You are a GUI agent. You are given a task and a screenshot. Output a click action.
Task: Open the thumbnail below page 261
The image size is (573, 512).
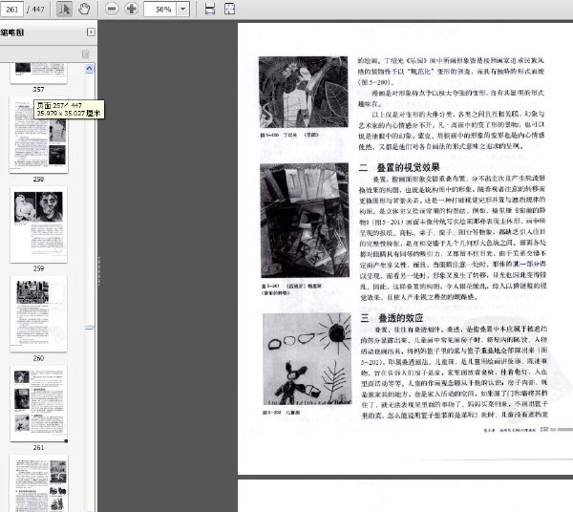pos(38,483)
